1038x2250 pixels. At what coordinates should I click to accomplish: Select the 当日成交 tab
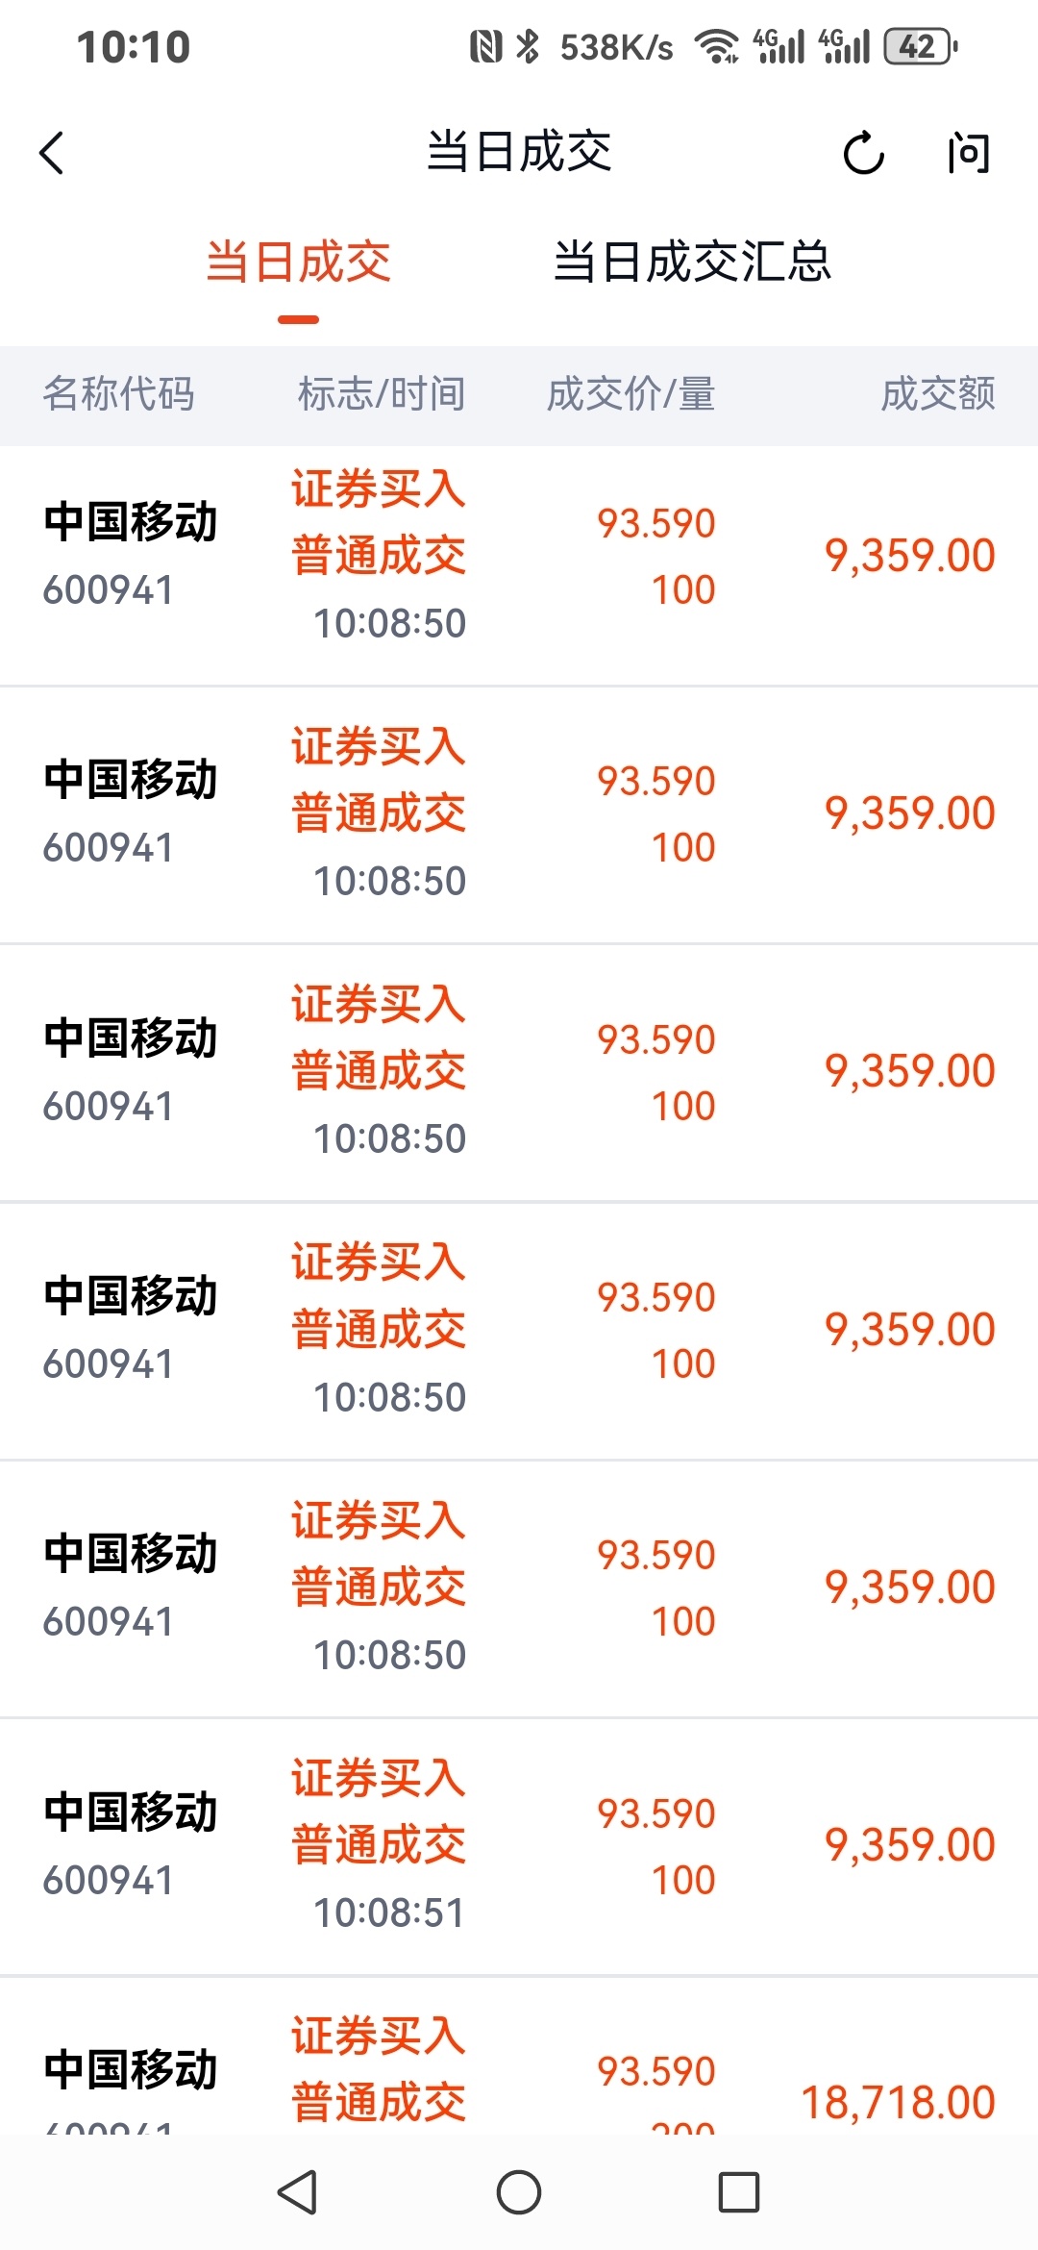pos(298,262)
